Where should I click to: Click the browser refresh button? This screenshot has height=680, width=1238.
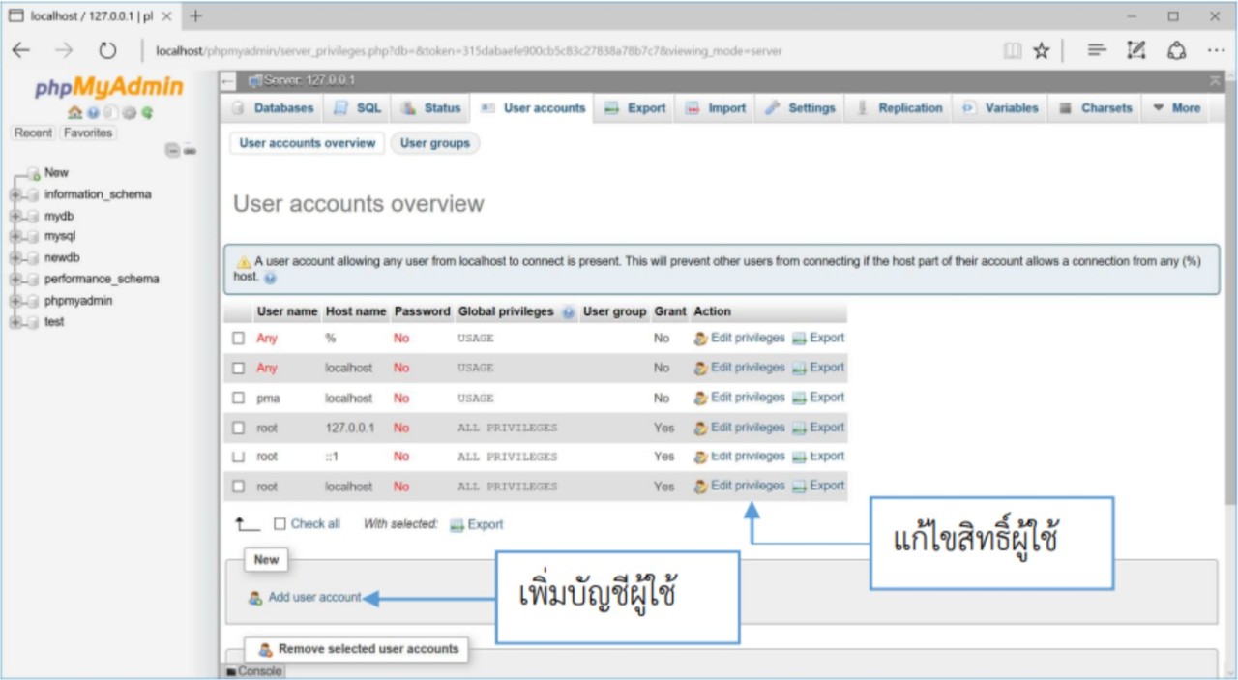(107, 50)
